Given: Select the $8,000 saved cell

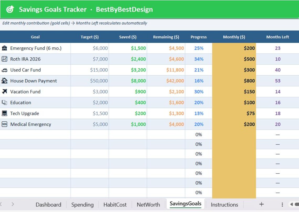Looking at the screenshot, I should (128, 81).
